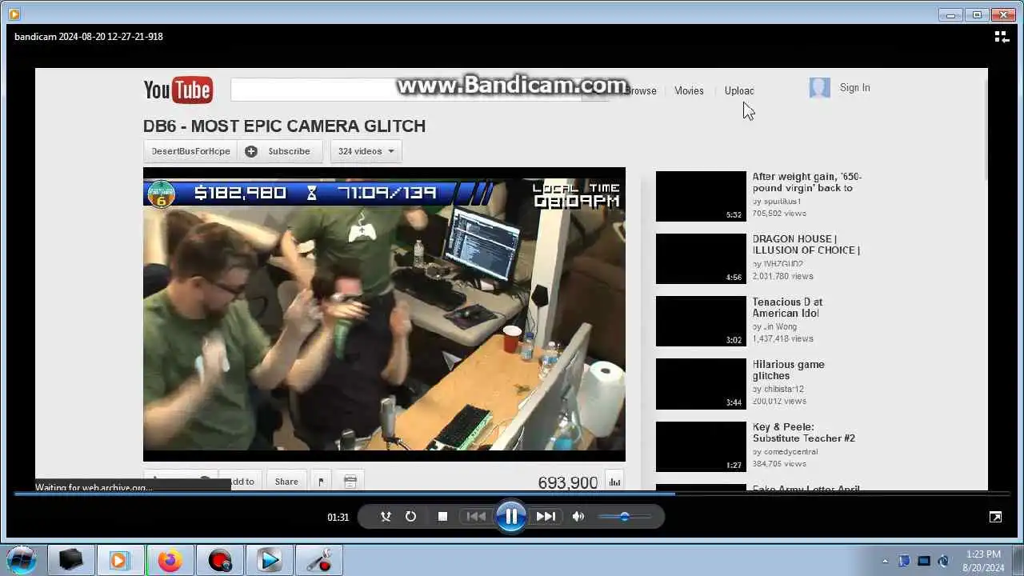Open Tenacious D at American Idol link
Viewport: 1024px width, 576px height.
(787, 307)
